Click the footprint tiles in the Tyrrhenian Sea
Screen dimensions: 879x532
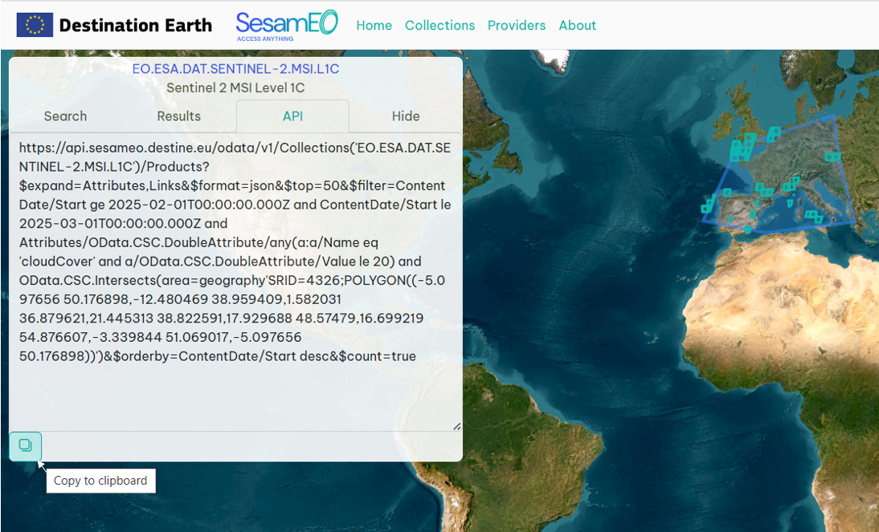pos(814,216)
